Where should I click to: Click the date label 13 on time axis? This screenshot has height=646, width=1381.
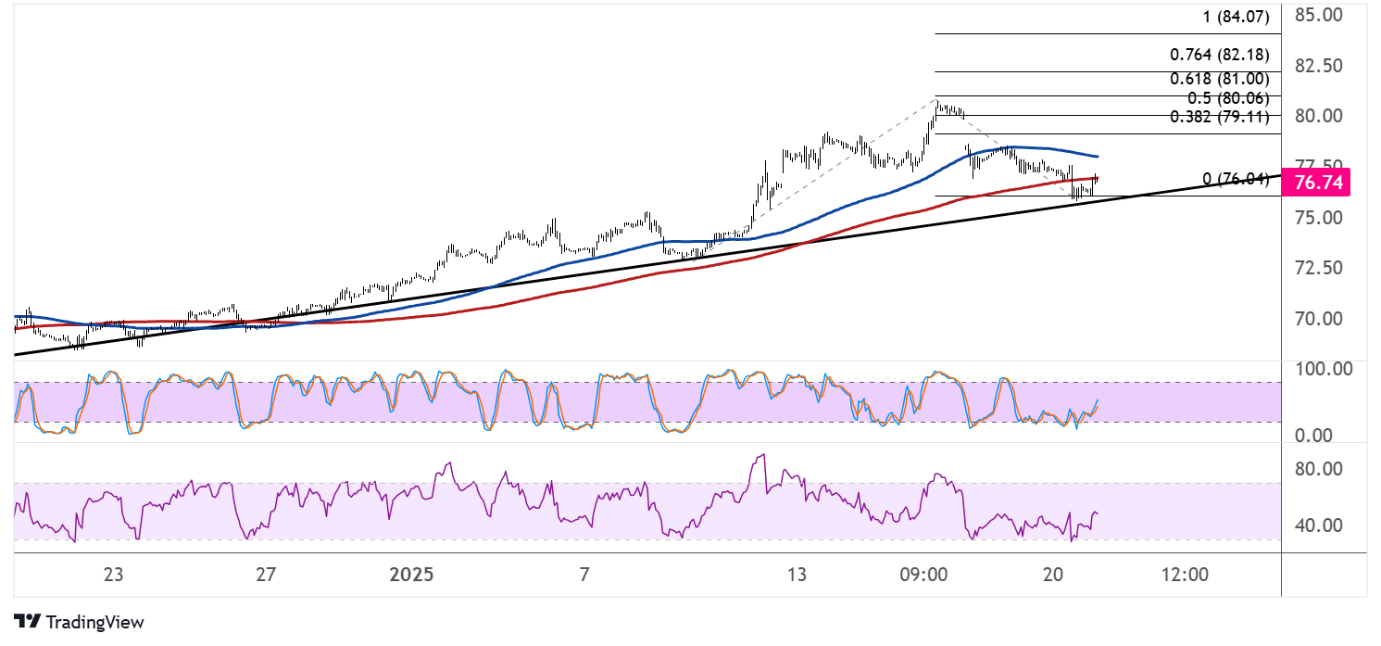pyautogui.click(x=797, y=576)
